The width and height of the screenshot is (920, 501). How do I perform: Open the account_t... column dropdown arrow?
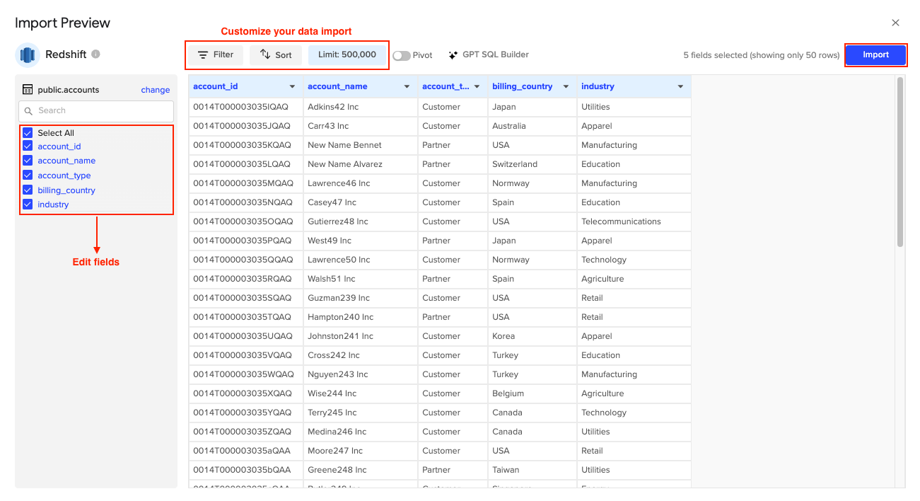pos(478,87)
